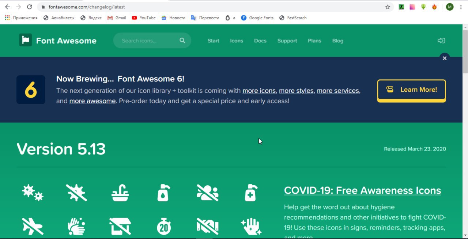
Task: Select the viruses icon
Action: 33,193
